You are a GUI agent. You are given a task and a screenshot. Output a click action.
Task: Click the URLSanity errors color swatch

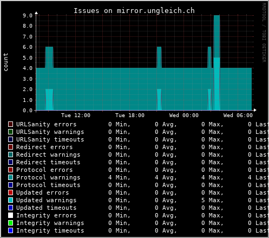coord(10,124)
